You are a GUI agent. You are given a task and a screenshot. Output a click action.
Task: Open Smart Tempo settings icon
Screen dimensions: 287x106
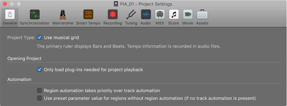[x=88, y=14]
